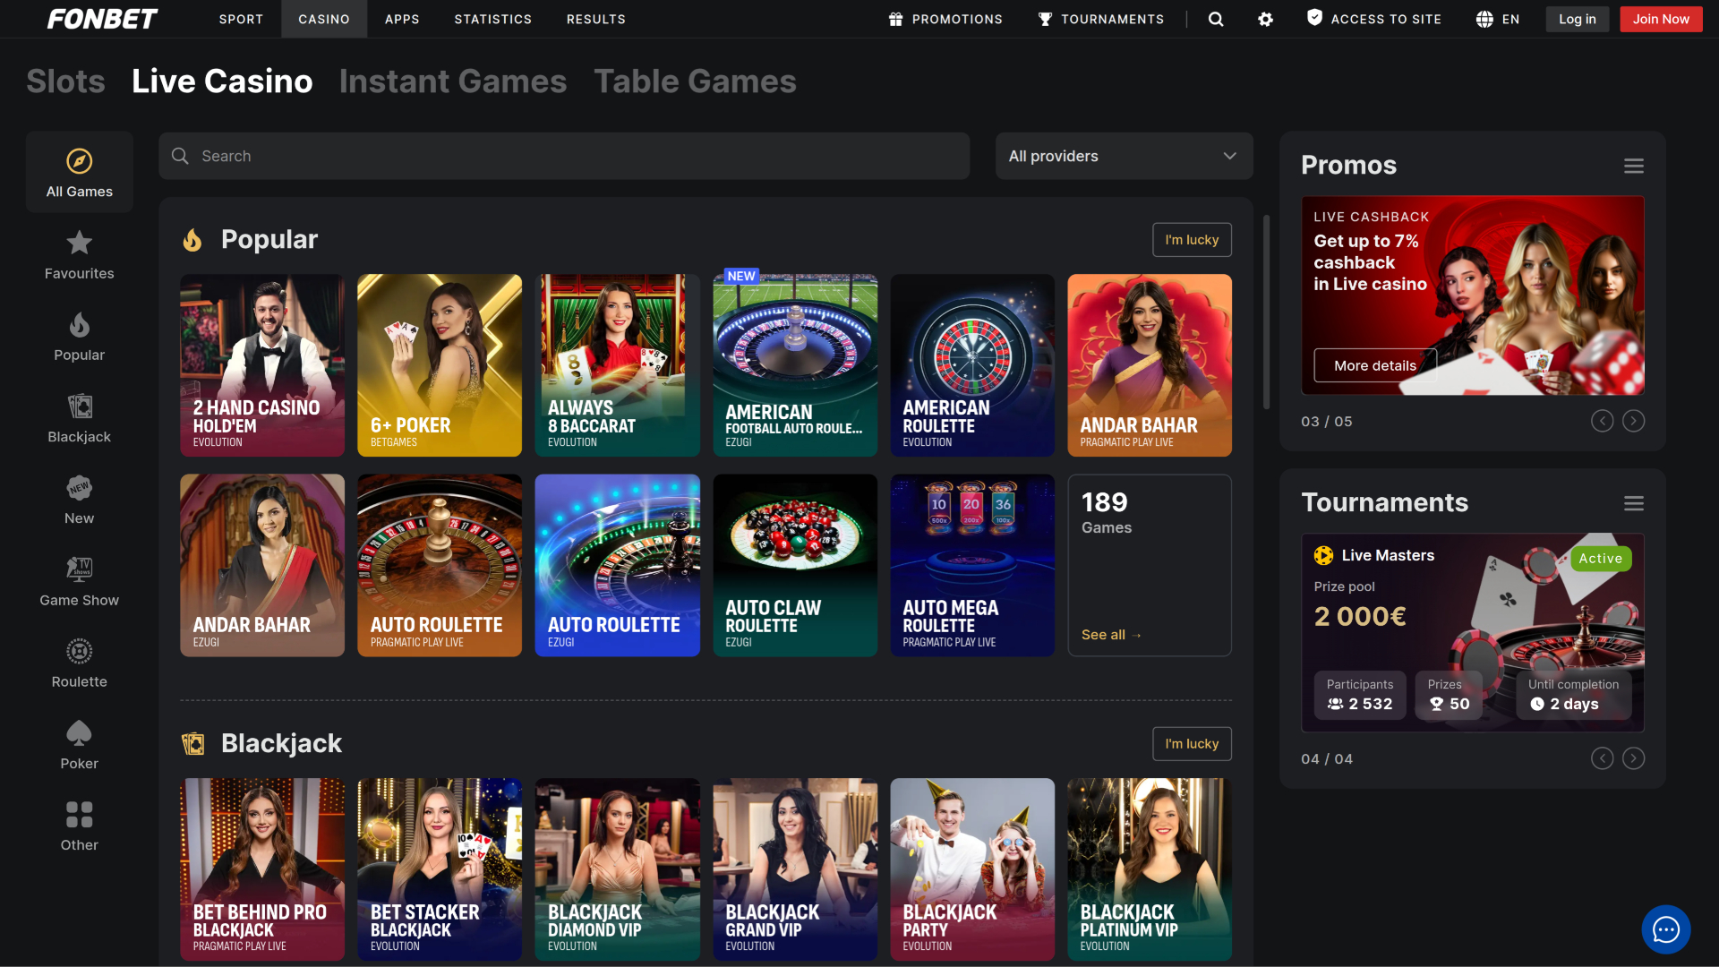The width and height of the screenshot is (1719, 967).
Task: Open the All providers dropdown
Action: pos(1124,156)
